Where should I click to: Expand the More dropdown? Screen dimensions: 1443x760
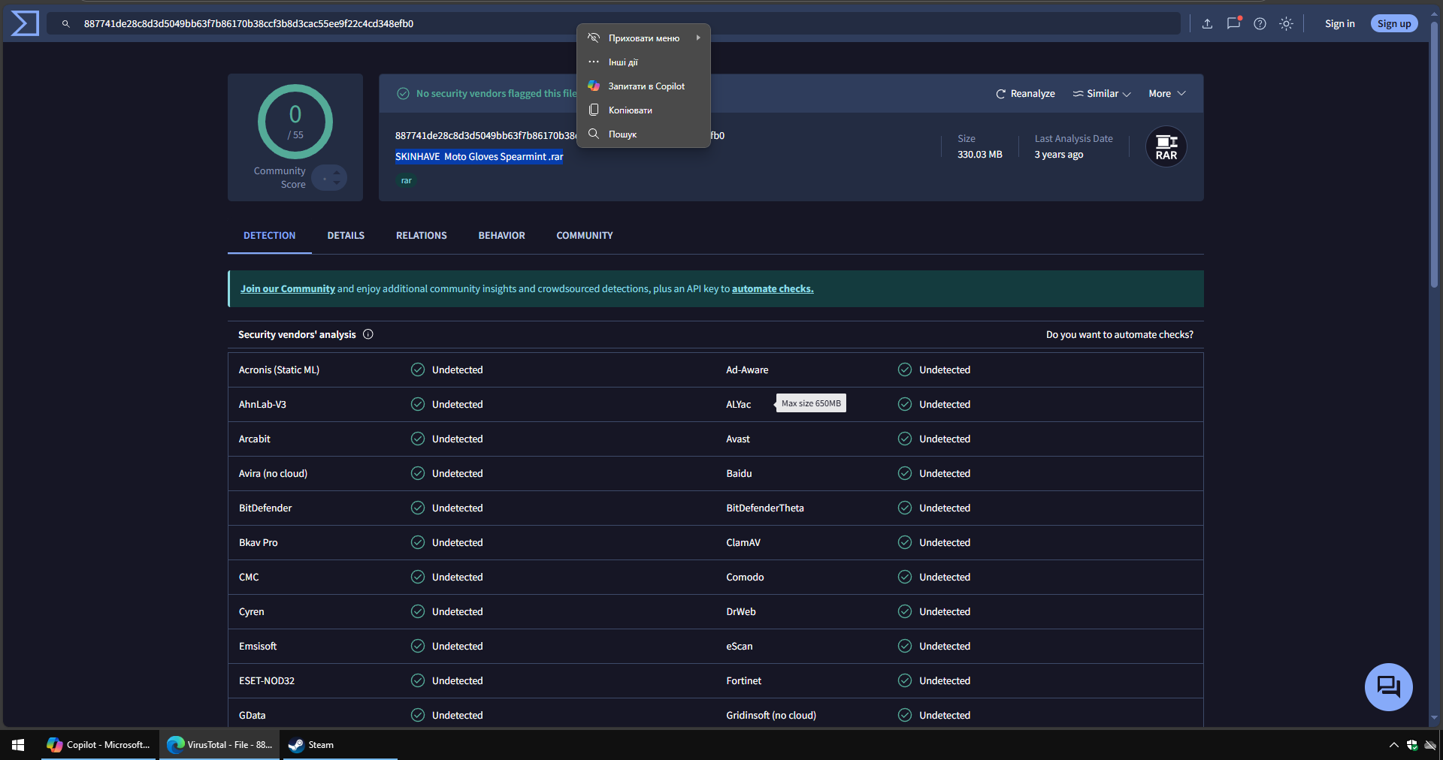tap(1167, 94)
